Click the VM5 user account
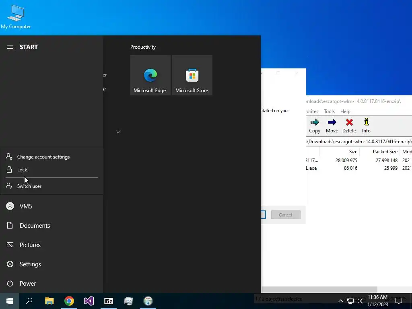 (51, 206)
